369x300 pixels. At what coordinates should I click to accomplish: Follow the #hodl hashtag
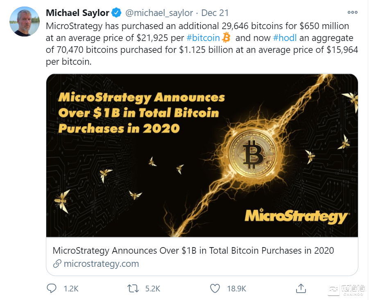tap(284, 38)
